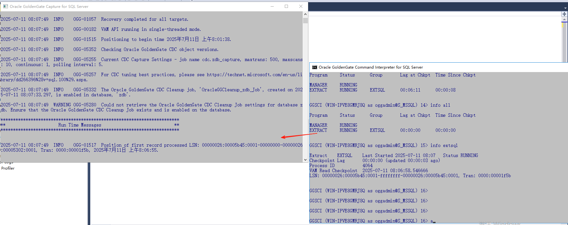Click the 'info extsql' command at prompt 15
This screenshot has height=225, width=568.
(444, 145)
